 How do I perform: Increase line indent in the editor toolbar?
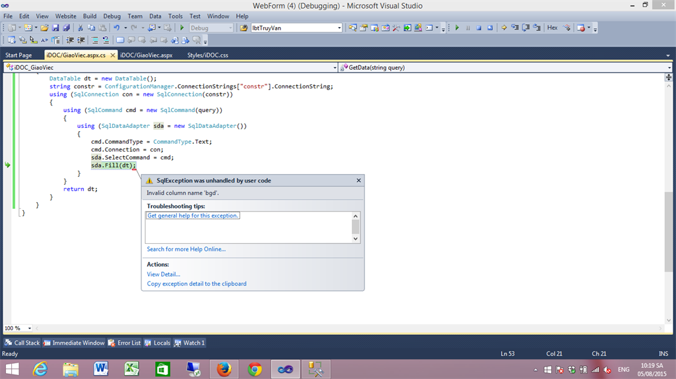pos(81,40)
